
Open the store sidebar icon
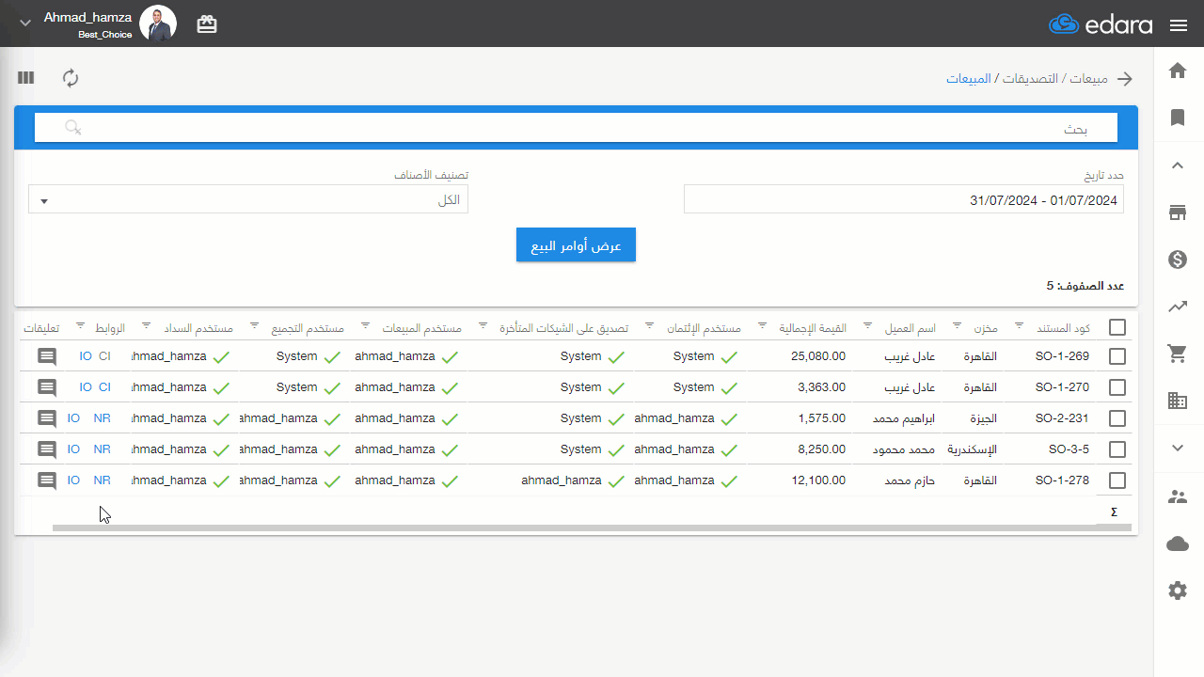coord(1177,213)
